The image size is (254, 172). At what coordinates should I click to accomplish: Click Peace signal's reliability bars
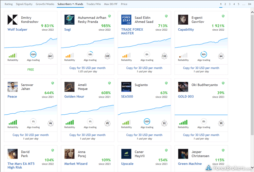(13, 123)
